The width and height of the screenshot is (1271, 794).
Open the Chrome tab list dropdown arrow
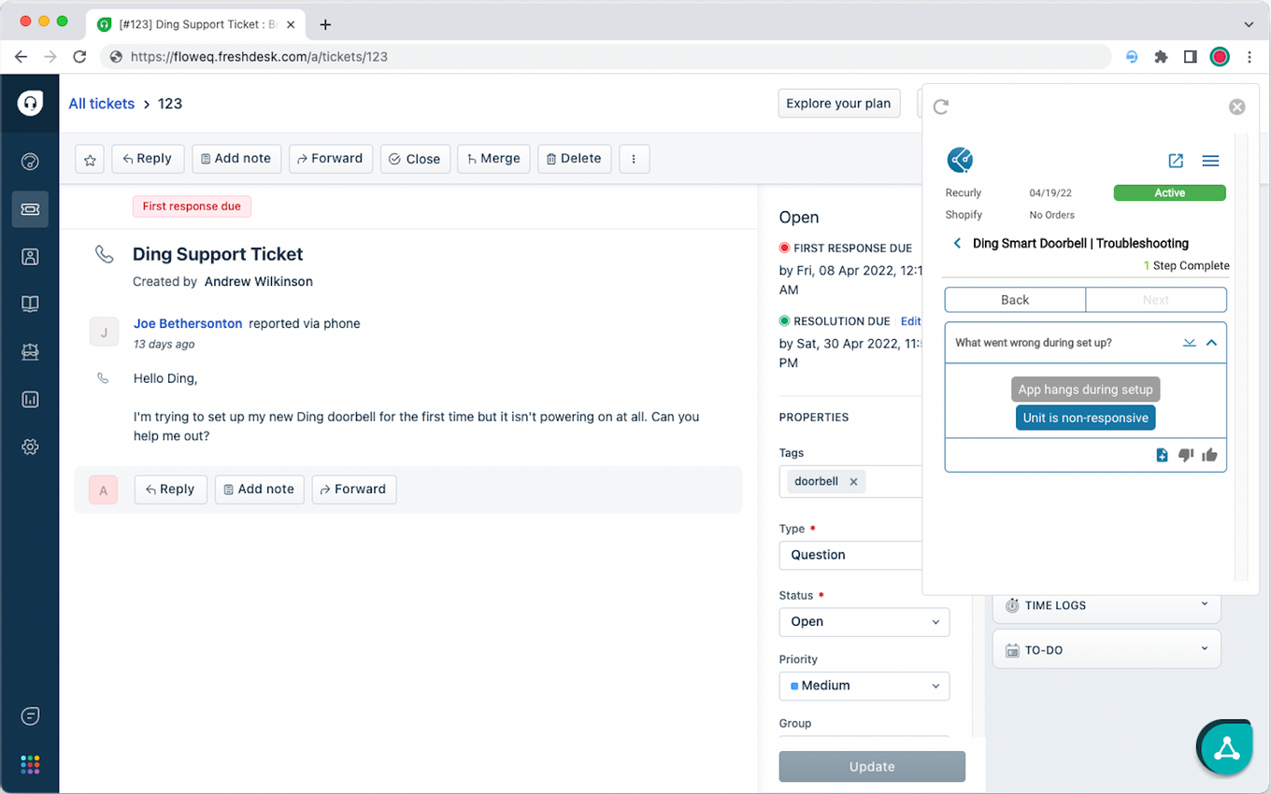pyautogui.click(x=1250, y=24)
